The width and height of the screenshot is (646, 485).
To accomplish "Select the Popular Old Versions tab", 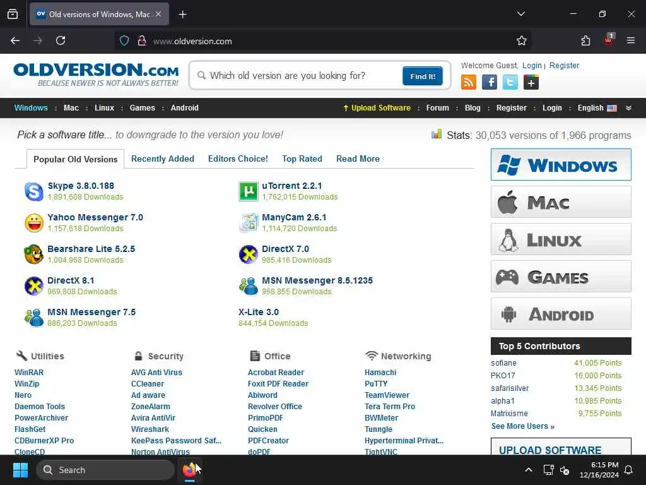I will 76,159.
